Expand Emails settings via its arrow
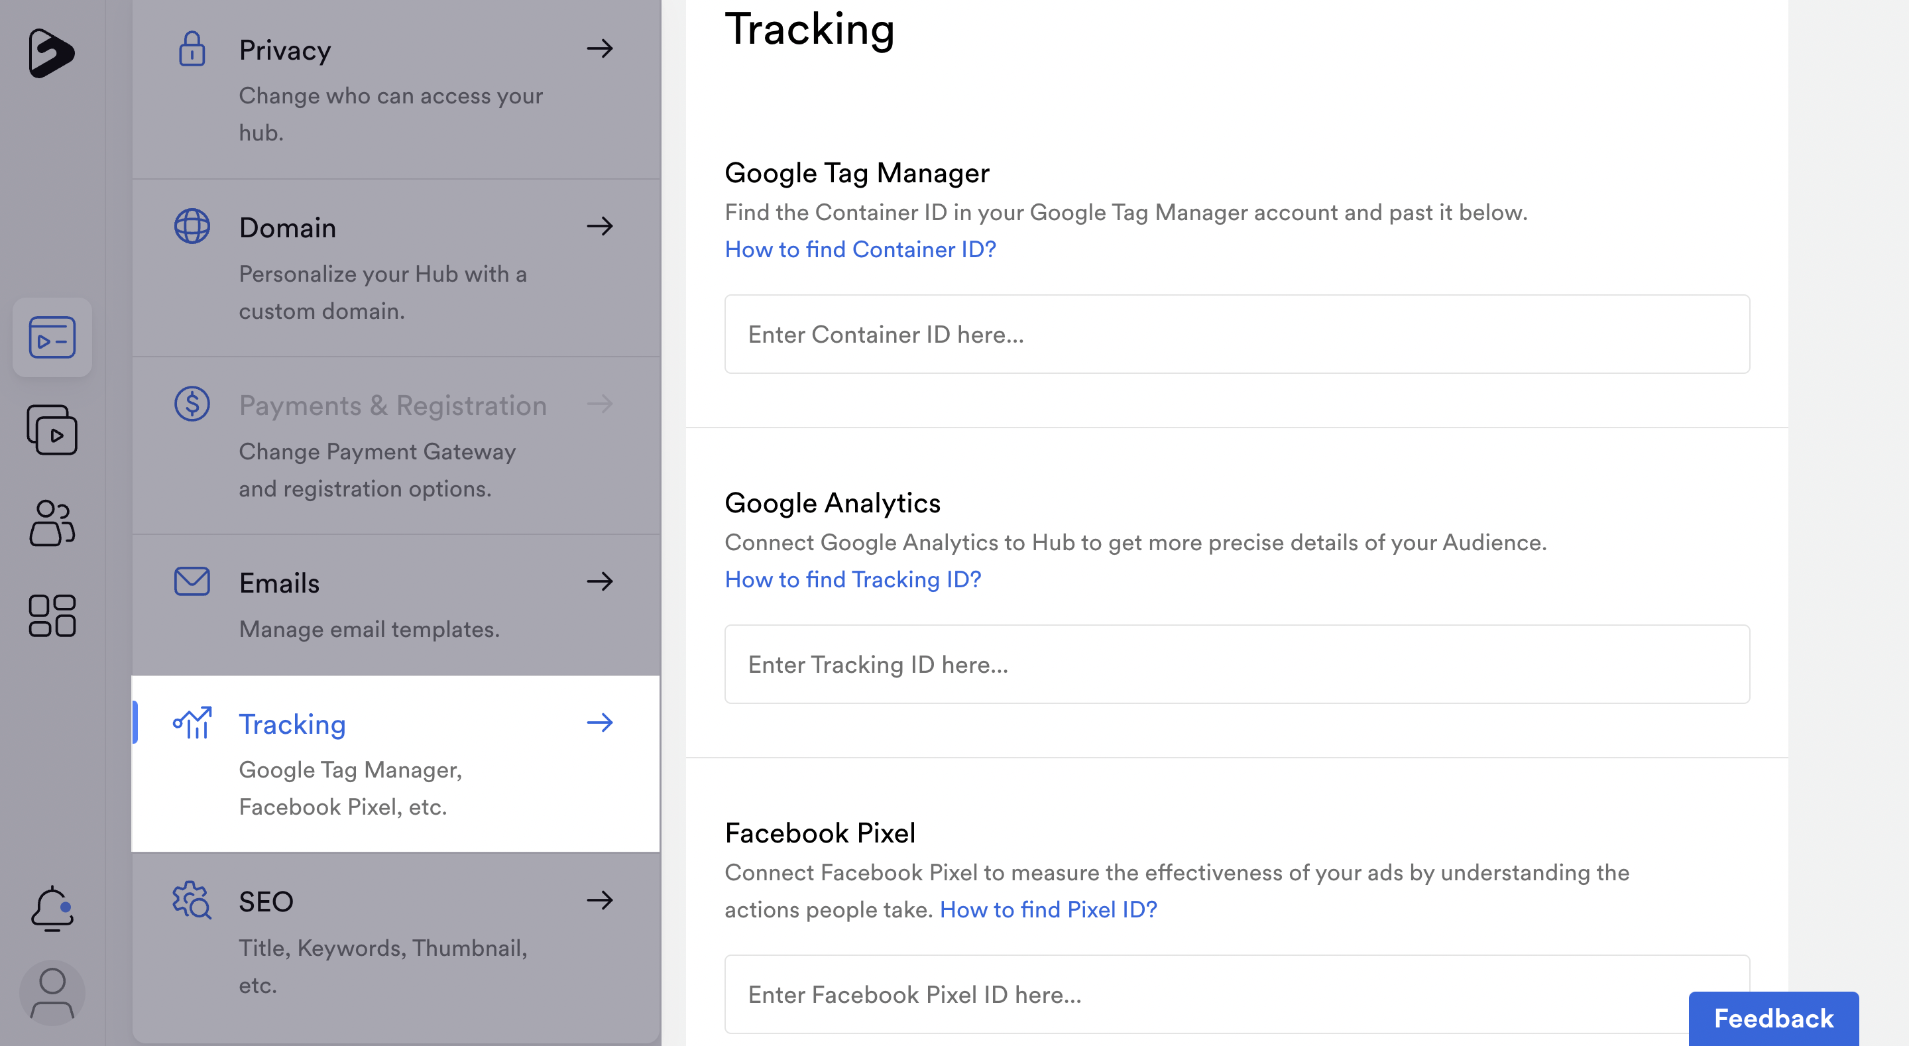The height and width of the screenshot is (1046, 1909). pos(601,581)
